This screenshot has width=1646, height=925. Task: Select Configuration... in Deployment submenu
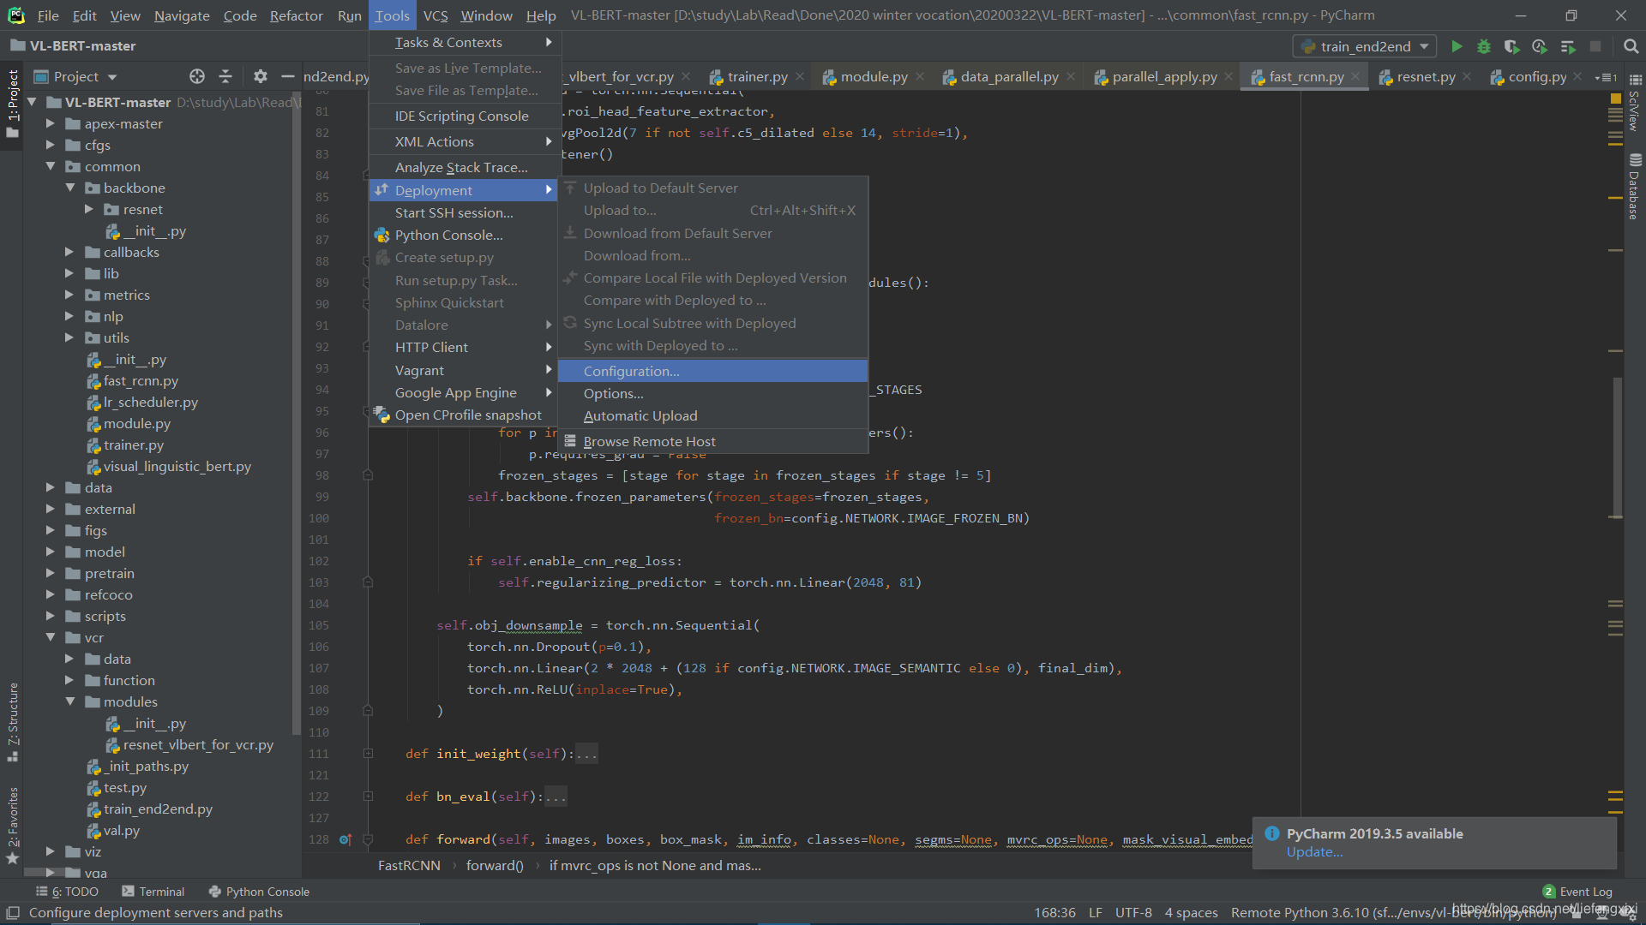pyautogui.click(x=712, y=371)
